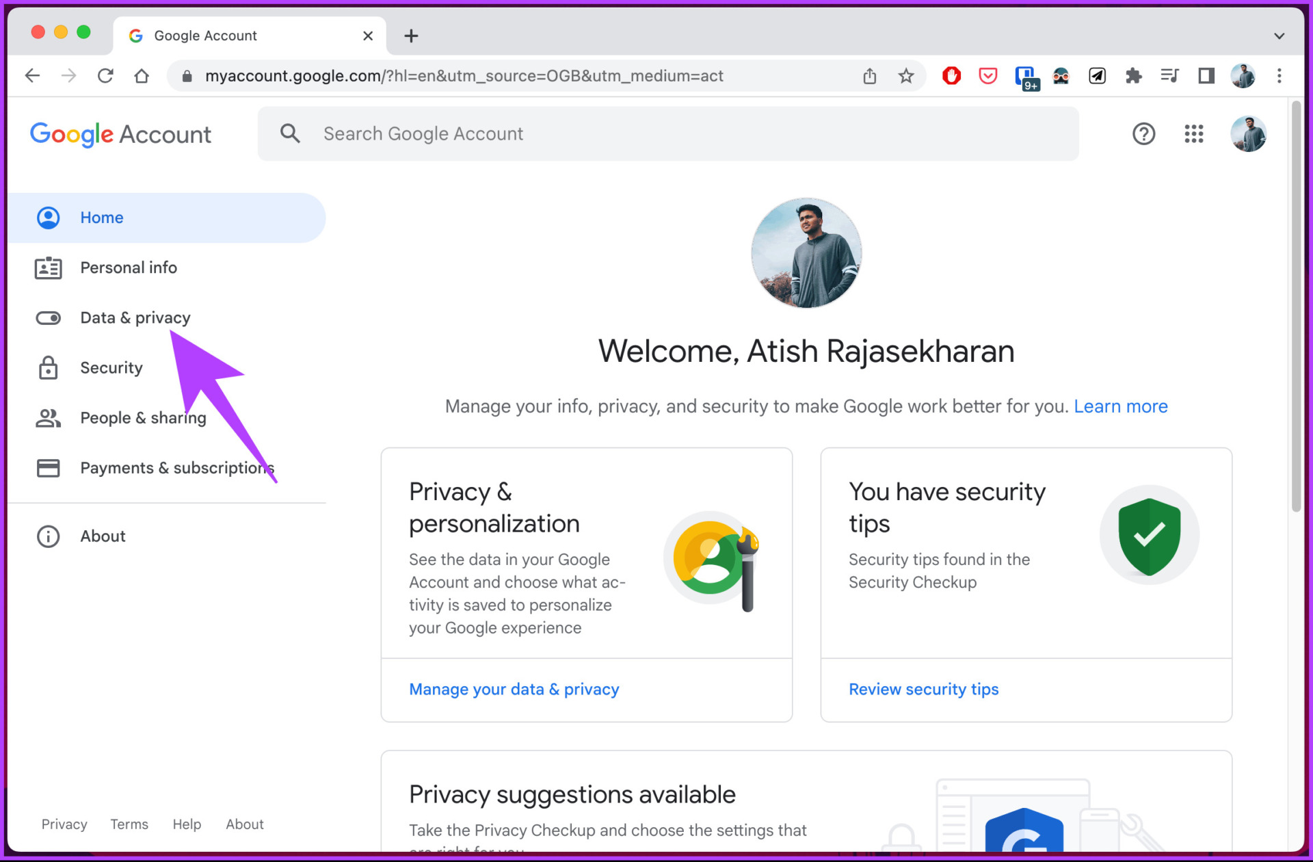Open the Chrome three-dot menu
This screenshot has width=1313, height=862.
(1279, 76)
